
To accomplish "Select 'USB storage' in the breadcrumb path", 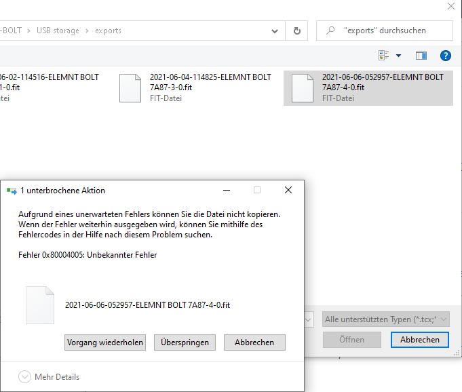I will pos(57,31).
